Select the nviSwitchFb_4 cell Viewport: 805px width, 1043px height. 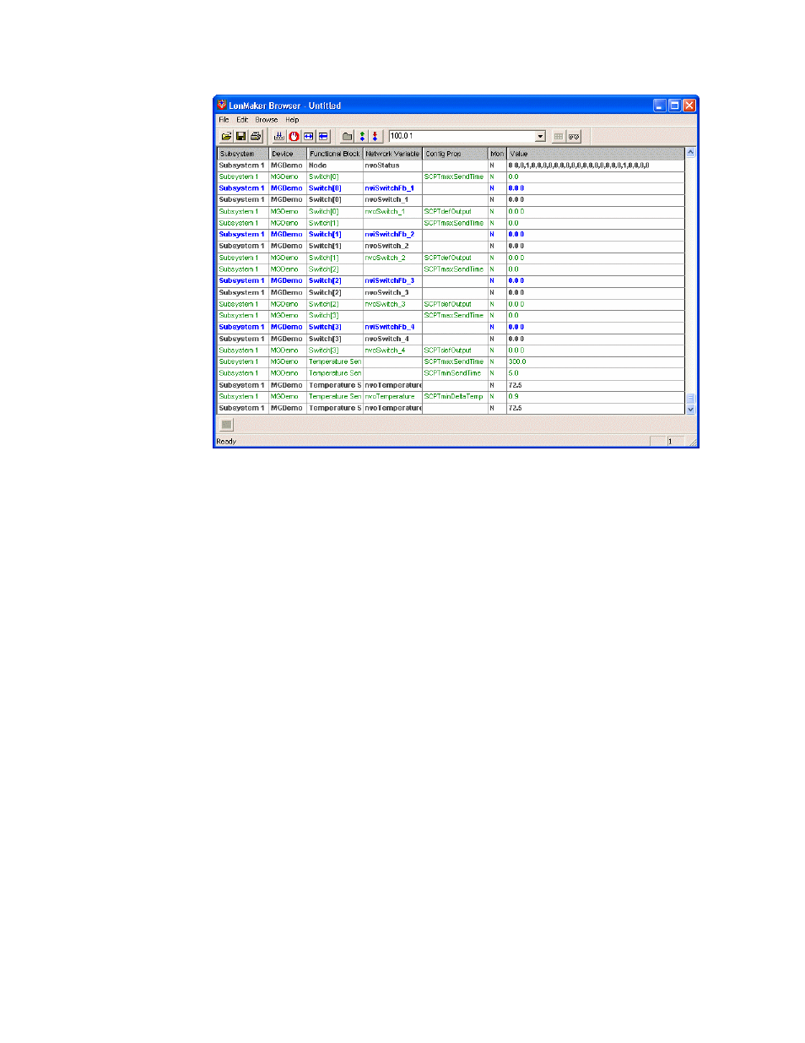(x=392, y=328)
